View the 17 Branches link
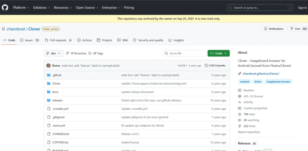This screenshot has width=308, height=151. (76, 53)
